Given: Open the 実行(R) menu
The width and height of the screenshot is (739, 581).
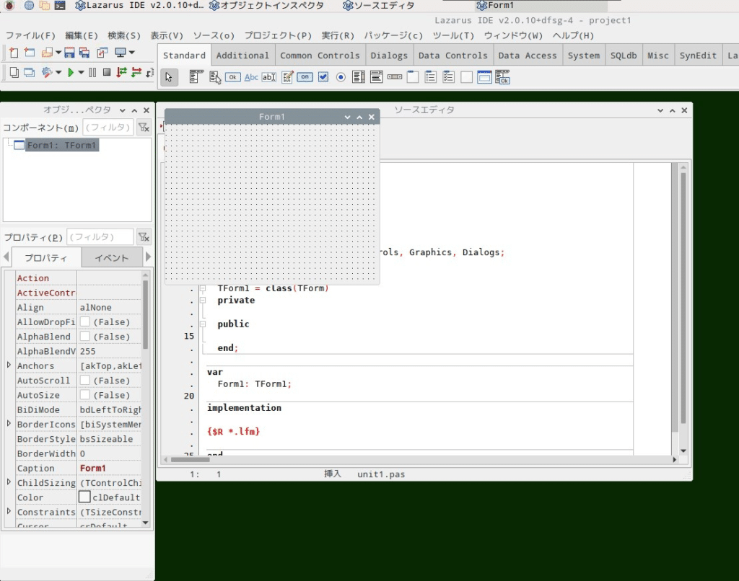Looking at the screenshot, I should coord(338,36).
